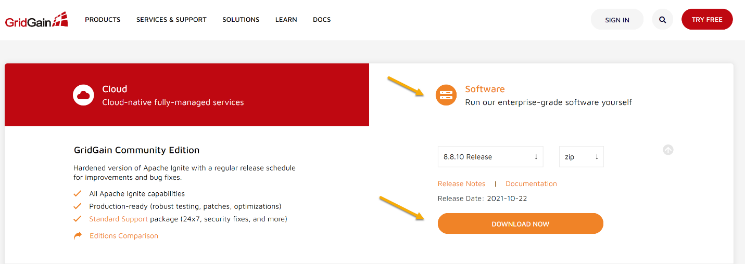The image size is (745, 264).
Task: Open the Documentation link
Action: [x=531, y=183]
